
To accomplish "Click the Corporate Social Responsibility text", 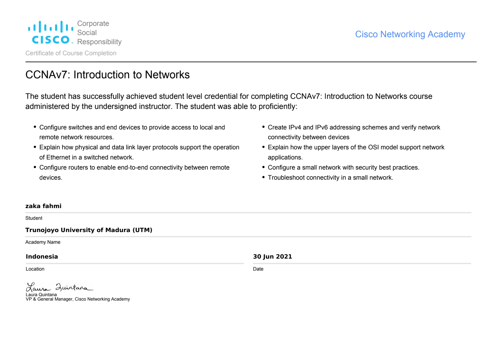I will (x=99, y=33).
